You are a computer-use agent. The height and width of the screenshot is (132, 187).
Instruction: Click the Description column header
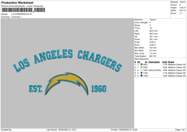[x=154, y=62]
